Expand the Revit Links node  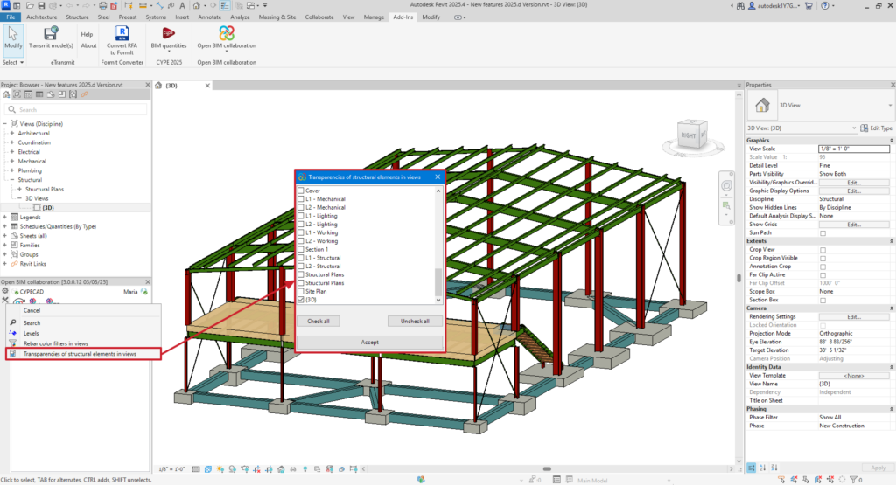coord(4,264)
